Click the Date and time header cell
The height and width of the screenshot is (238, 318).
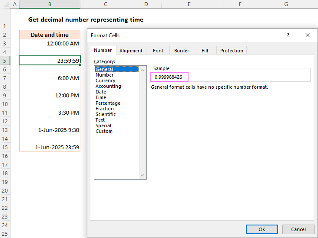point(50,35)
